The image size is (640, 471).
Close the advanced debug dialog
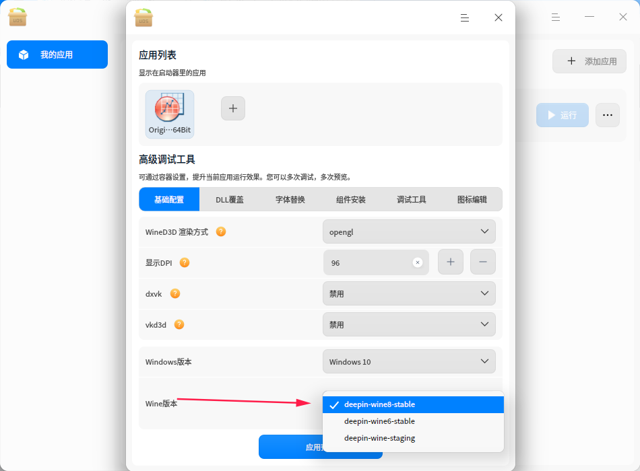click(x=499, y=17)
